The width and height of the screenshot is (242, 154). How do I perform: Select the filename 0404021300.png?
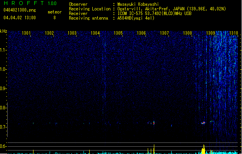click(x=20, y=10)
